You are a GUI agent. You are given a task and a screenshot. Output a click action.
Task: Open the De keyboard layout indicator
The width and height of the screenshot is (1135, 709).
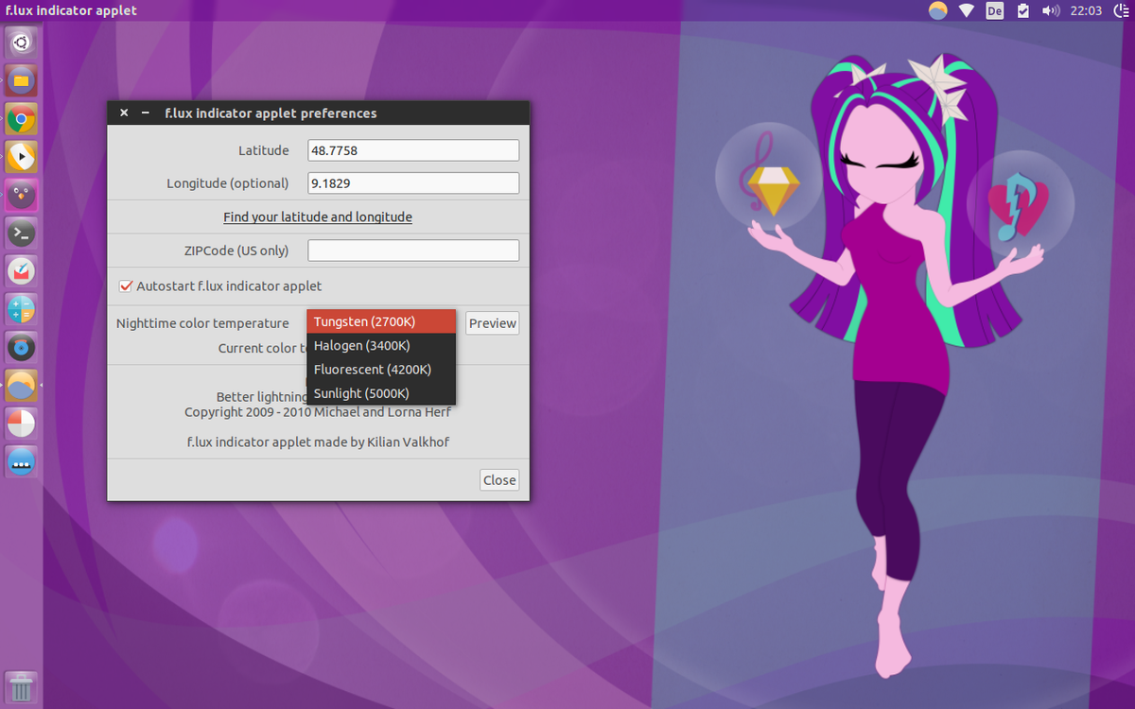pyautogui.click(x=994, y=11)
